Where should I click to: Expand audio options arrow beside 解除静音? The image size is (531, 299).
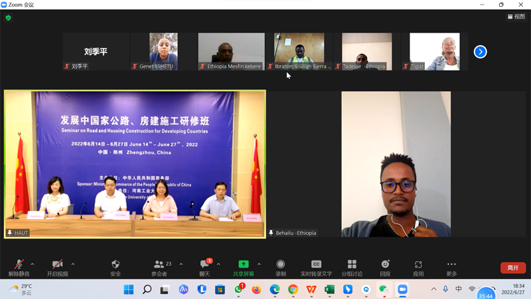pyautogui.click(x=33, y=264)
